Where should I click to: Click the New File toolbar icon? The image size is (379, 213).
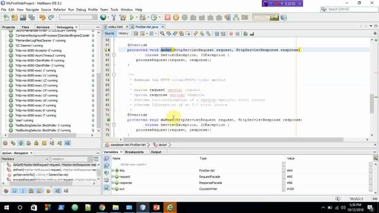point(7,17)
